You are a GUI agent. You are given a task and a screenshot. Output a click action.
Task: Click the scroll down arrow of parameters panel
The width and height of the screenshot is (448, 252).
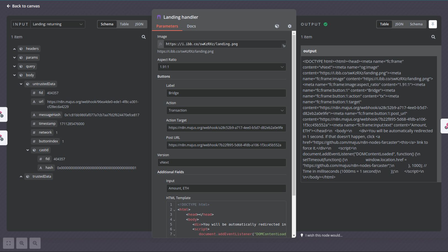294,235
